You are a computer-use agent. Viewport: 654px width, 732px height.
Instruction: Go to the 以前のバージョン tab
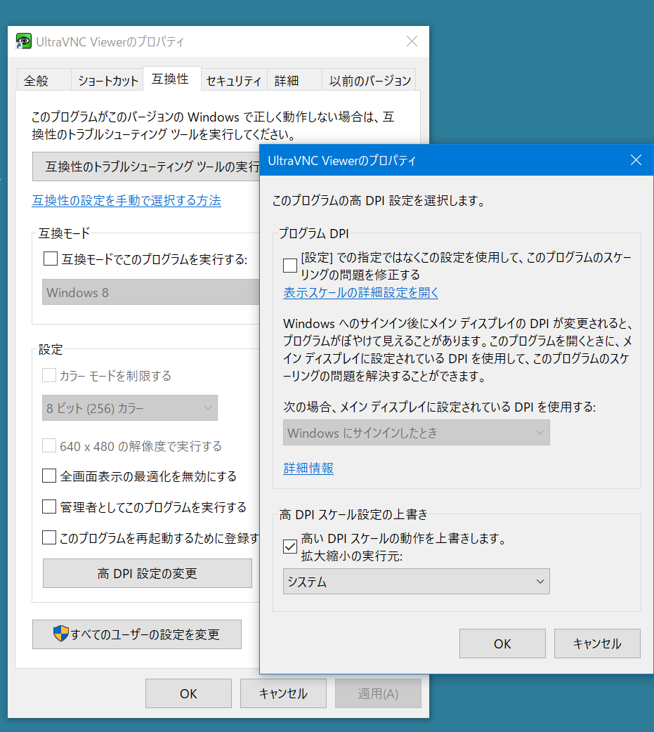[369, 81]
